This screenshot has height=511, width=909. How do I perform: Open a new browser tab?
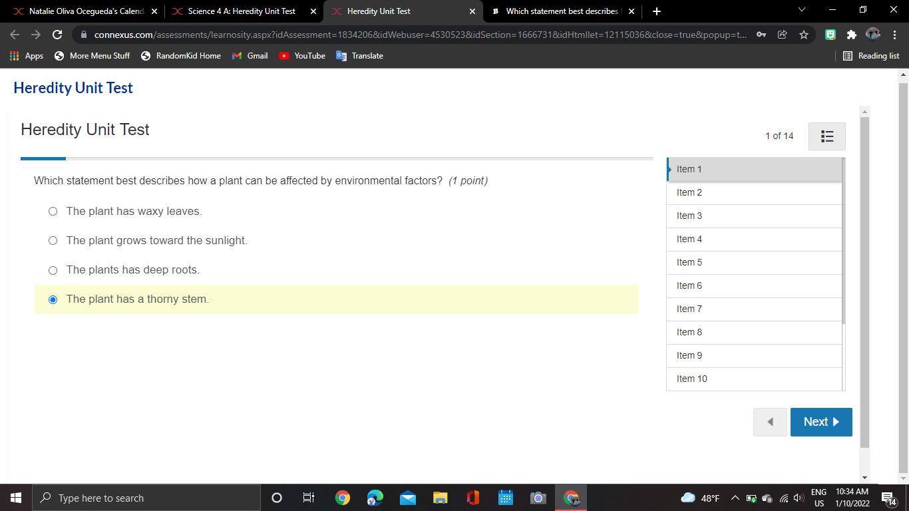pyautogui.click(x=656, y=11)
